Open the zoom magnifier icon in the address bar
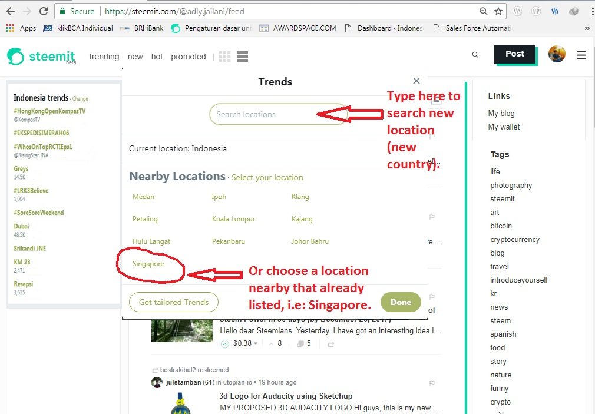Image resolution: width=595 pixels, height=414 pixels. (x=484, y=11)
